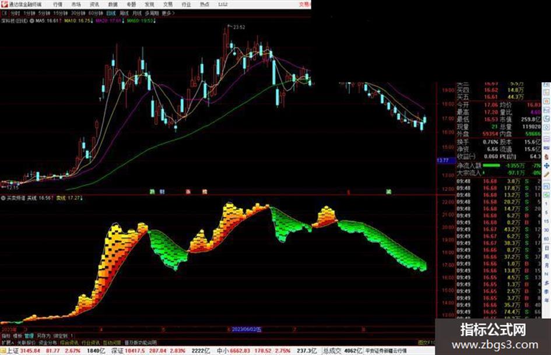Screen dimensions: 551x355
Task: Open the 互动问答 tab
Action: point(112,342)
